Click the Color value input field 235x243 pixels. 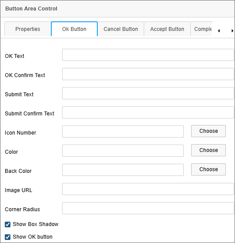click(x=123, y=151)
